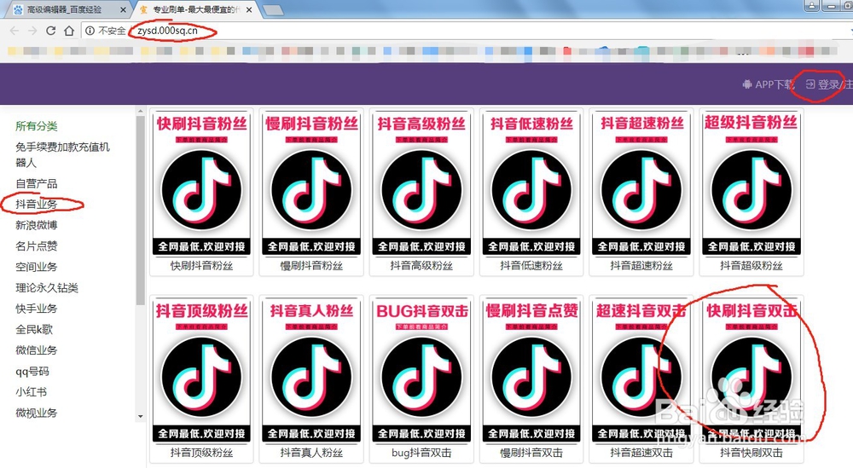The image size is (853, 468).
Task: Open the 登录/注册 link
Action: [829, 84]
